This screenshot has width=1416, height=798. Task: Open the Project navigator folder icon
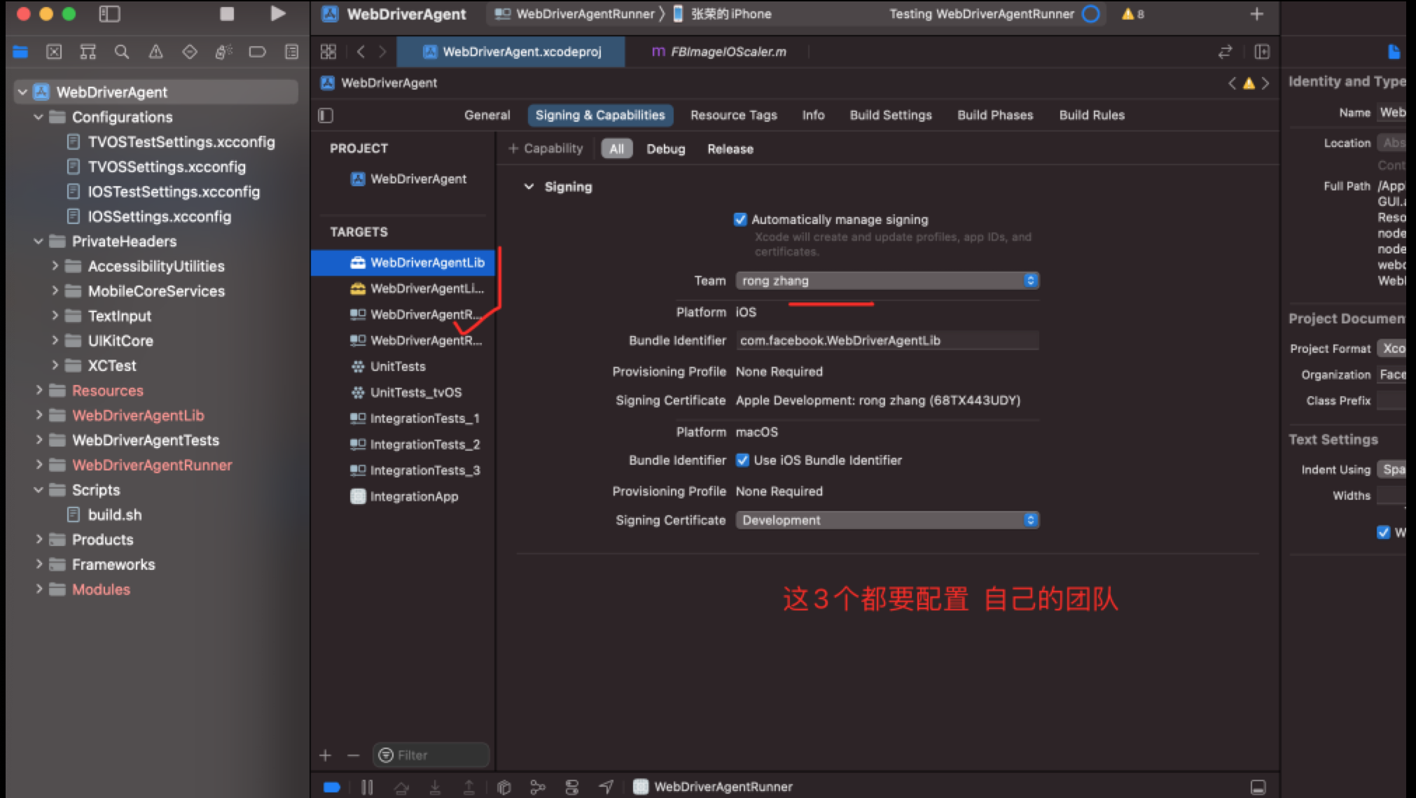20,52
